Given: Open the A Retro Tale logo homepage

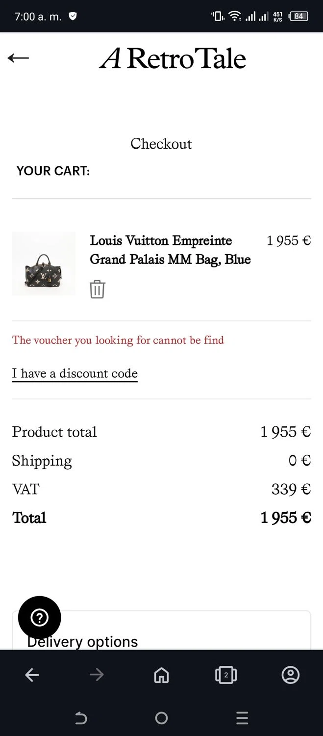Looking at the screenshot, I should pos(173,59).
